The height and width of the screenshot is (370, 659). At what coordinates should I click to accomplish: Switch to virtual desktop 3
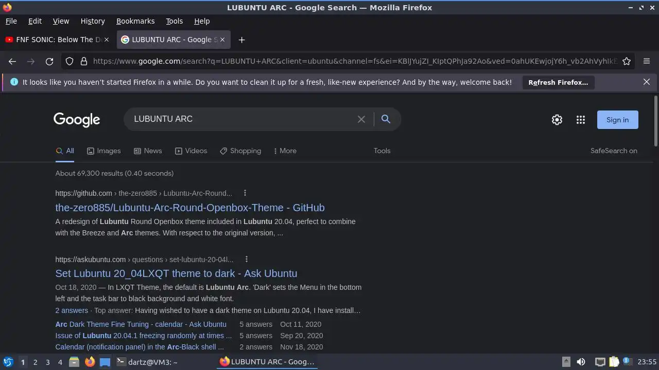coord(47,362)
